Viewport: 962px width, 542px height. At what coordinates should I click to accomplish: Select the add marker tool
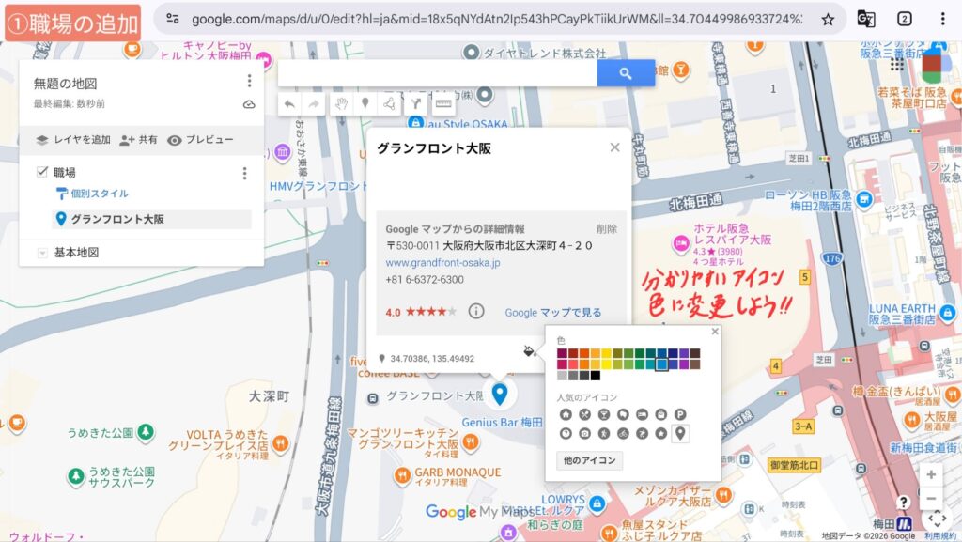[365, 104]
